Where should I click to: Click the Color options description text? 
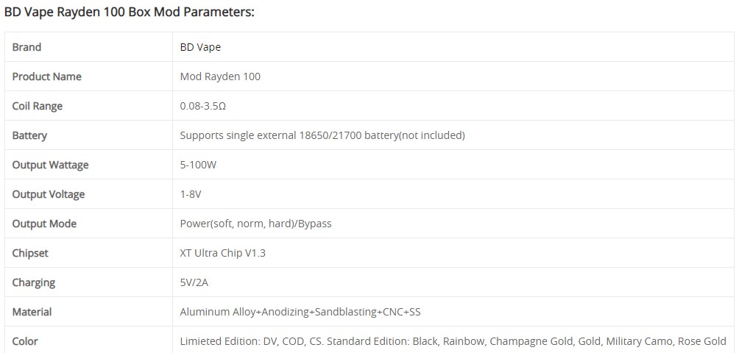[453, 341]
